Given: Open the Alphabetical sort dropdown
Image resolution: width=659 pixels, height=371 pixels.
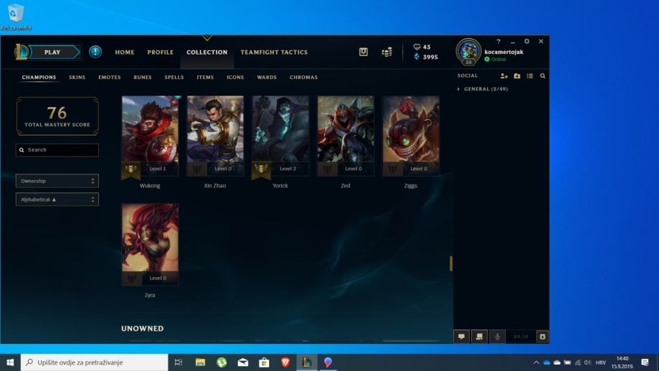Looking at the screenshot, I should (x=57, y=199).
